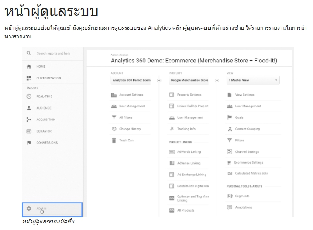
Task: Click the Behavior window icon
Action: pos(29,131)
